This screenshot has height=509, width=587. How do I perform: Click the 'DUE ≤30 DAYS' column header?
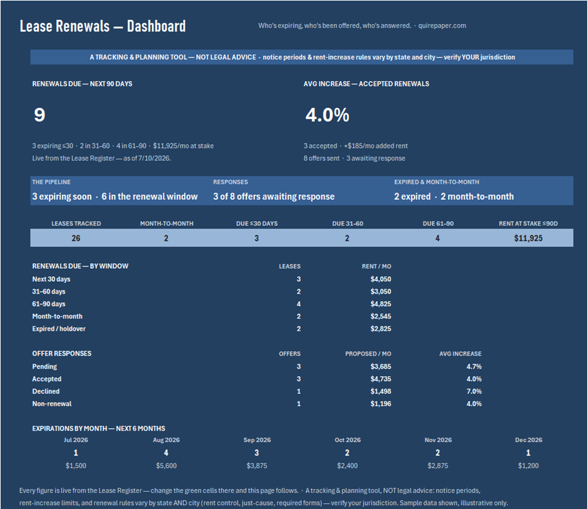[257, 223]
